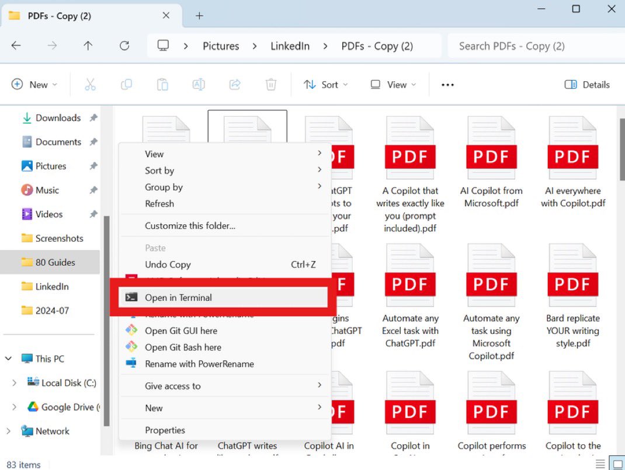The height and width of the screenshot is (470, 625).
Task: Click the pin icon beside Documents
Action: coord(93,141)
